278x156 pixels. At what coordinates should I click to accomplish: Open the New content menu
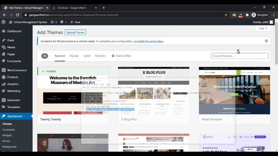(75, 22)
